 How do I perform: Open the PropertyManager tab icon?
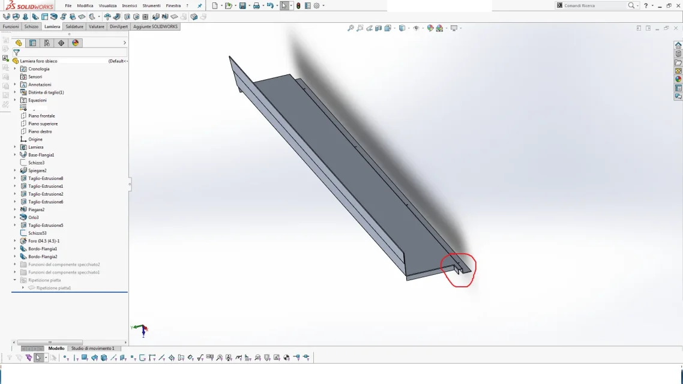coord(32,43)
